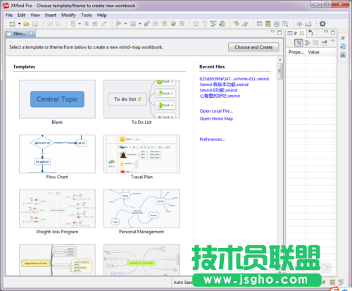Click the Marker flag toolbar icon
The height and width of the screenshot is (291, 352).
[x=119, y=24]
